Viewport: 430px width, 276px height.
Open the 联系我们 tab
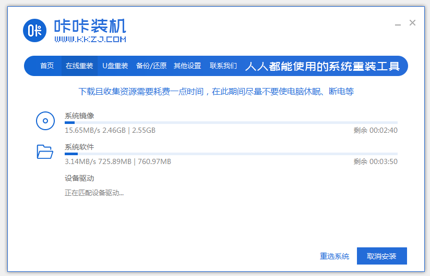[223, 66]
